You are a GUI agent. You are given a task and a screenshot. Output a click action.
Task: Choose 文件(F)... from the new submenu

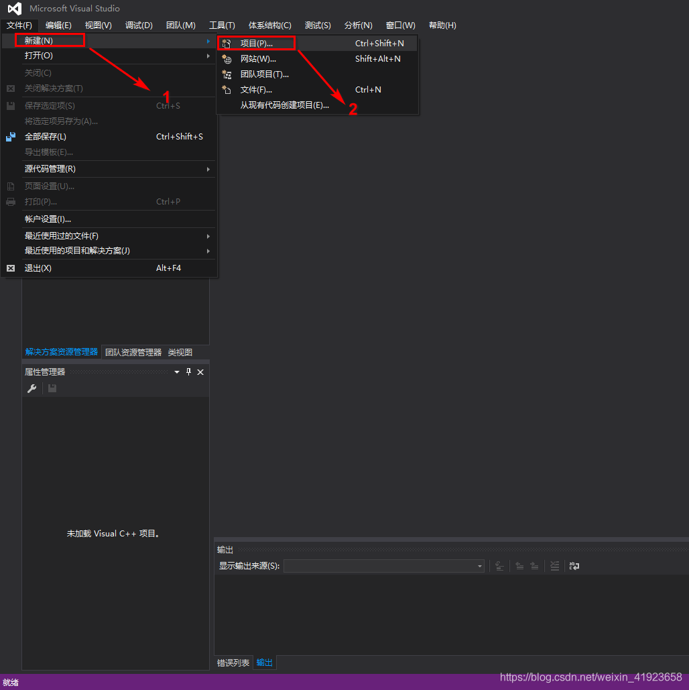tap(317, 89)
